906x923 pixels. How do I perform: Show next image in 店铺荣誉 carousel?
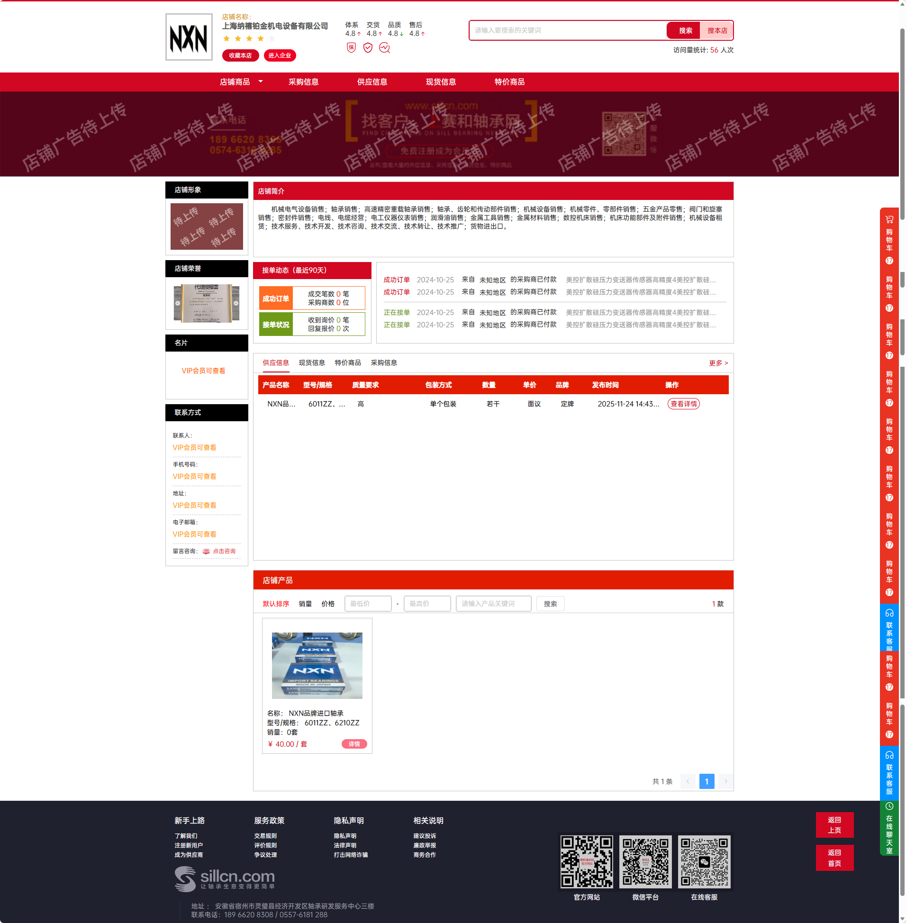(x=236, y=303)
